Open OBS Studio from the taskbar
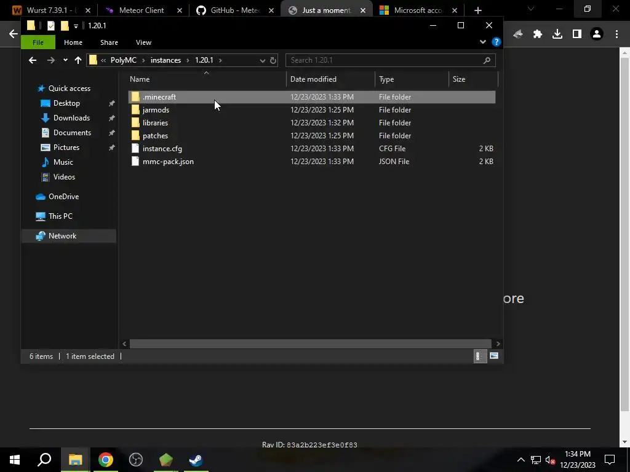630x472 pixels. pyautogui.click(x=136, y=460)
